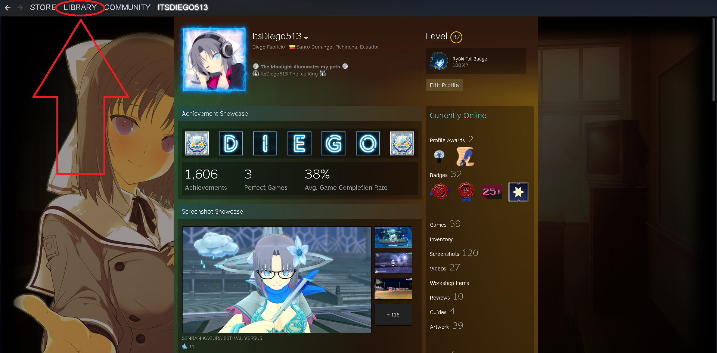This screenshot has height=353, width=717.
Task: Open the 25+ games badge icon
Action: coord(492,192)
